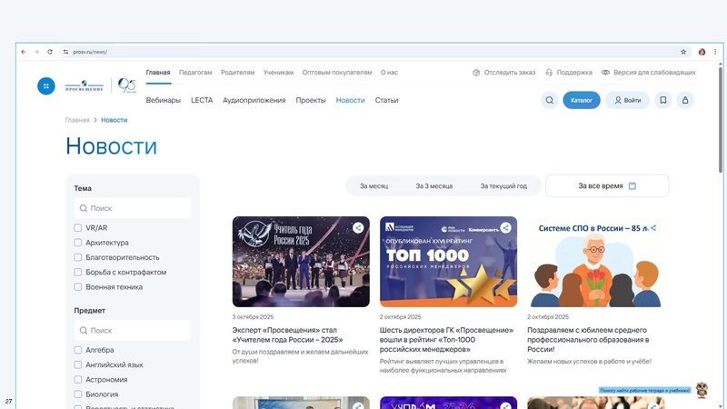Open the site search magnifier icon
This screenshot has width=727, height=409.
(x=549, y=100)
